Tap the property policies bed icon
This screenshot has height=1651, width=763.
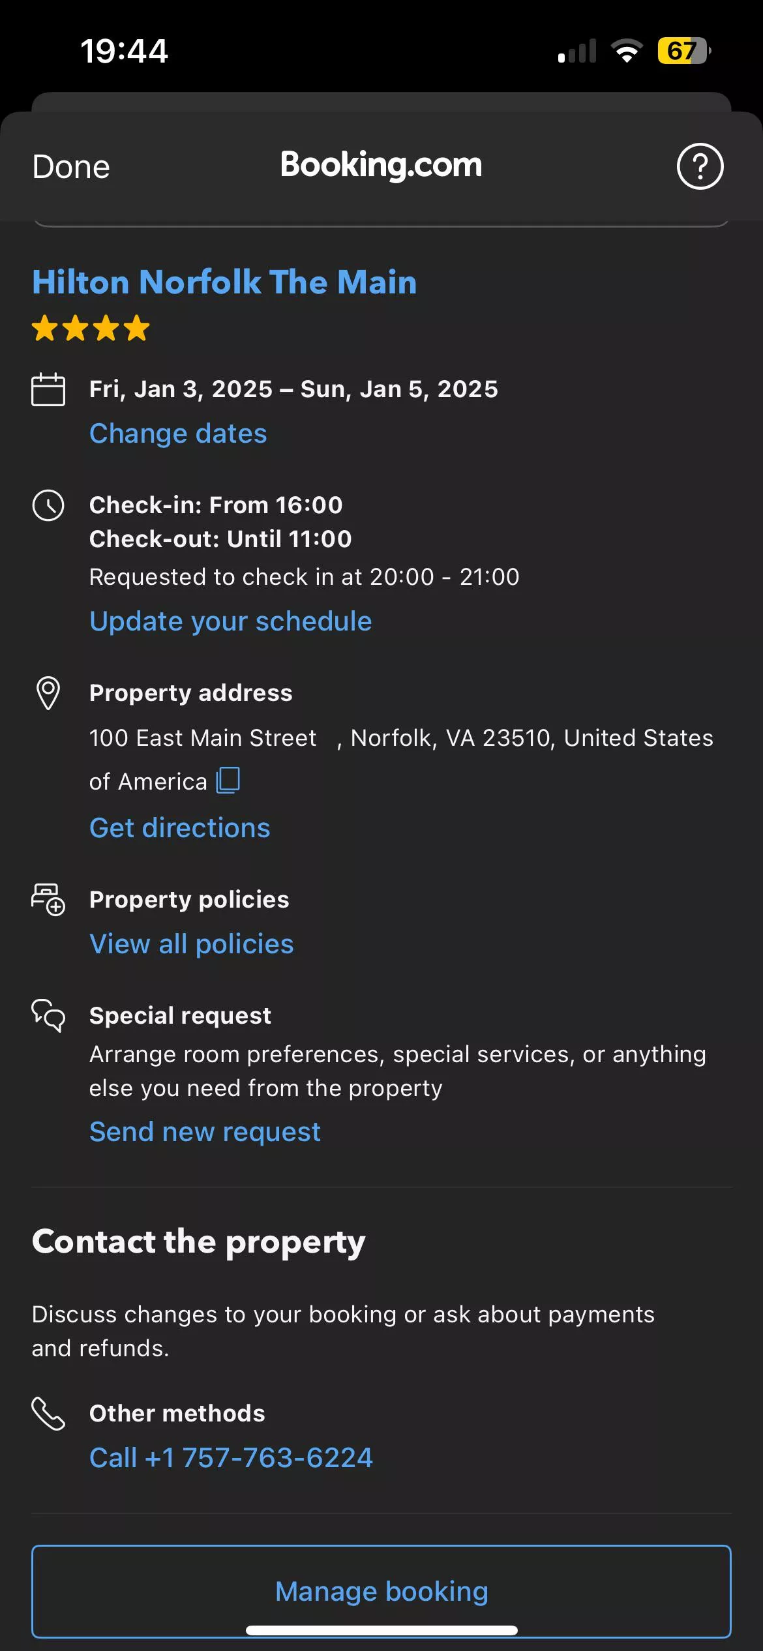click(x=48, y=899)
